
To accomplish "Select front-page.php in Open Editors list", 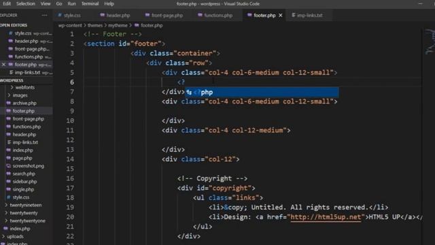I will 27,49.
